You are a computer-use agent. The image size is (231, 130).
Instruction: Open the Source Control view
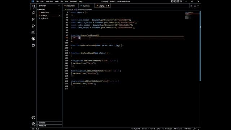(x=33, y=19)
